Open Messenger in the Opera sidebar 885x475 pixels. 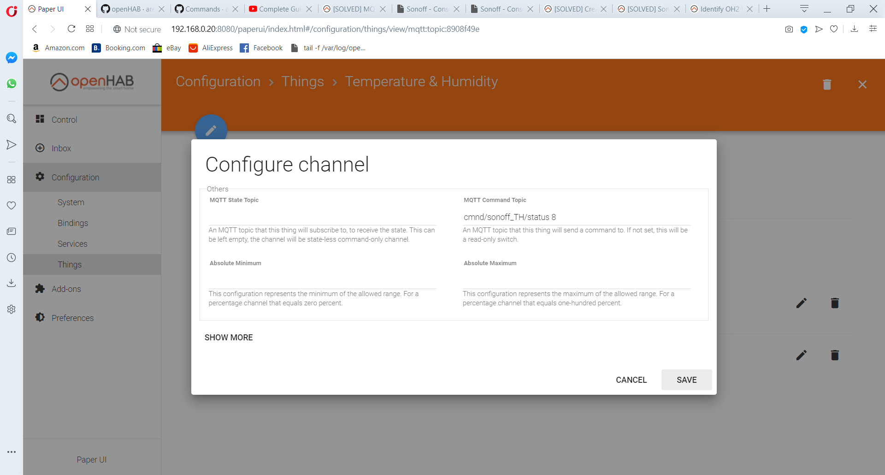tap(12, 58)
